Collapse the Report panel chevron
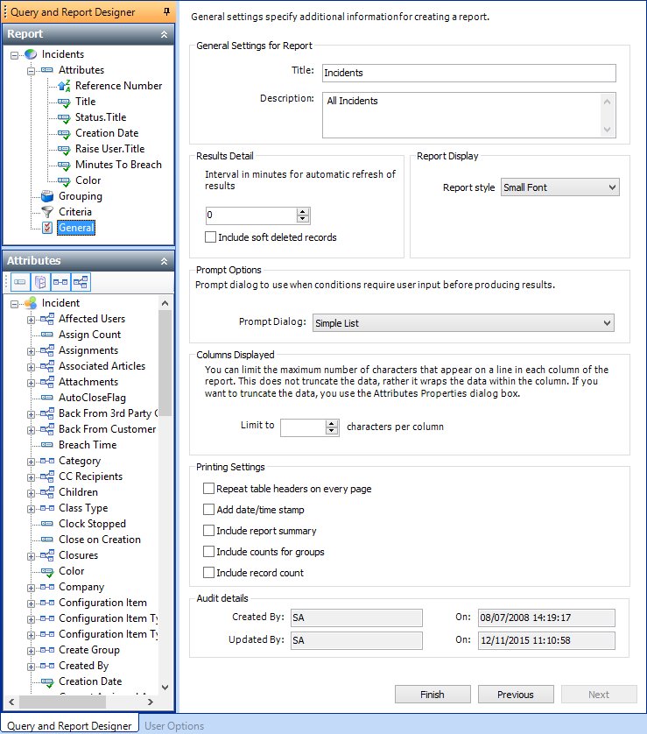 click(x=165, y=34)
